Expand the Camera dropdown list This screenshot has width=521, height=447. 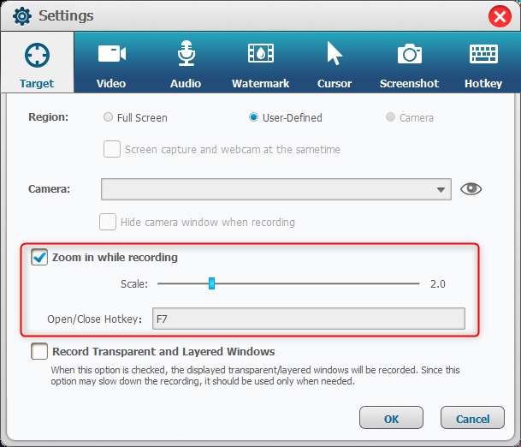[441, 189]
